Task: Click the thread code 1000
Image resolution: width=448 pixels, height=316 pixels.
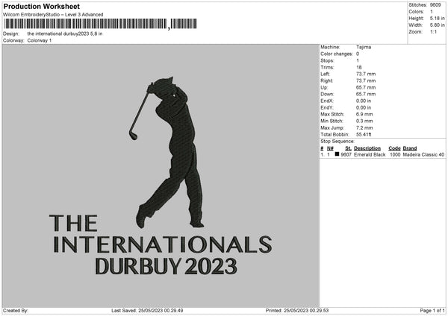Action: (395, 154)
